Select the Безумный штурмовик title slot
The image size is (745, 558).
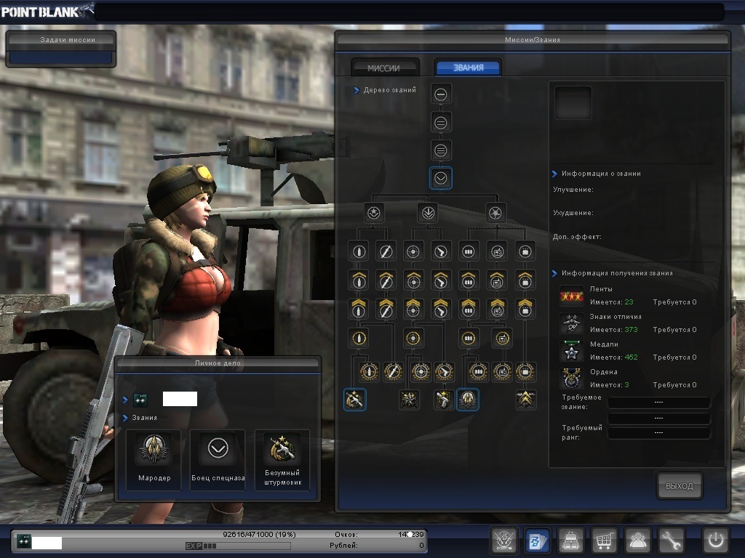coord(282,458)
